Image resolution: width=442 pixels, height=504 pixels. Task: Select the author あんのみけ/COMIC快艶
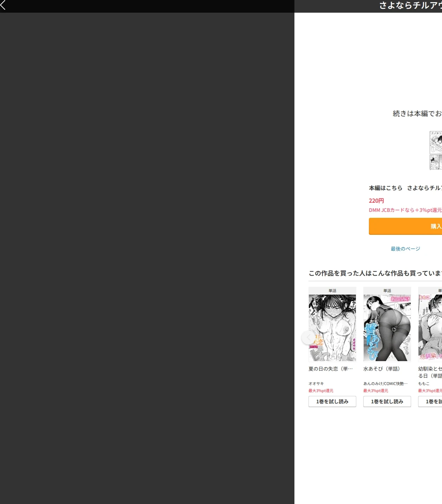385,384
